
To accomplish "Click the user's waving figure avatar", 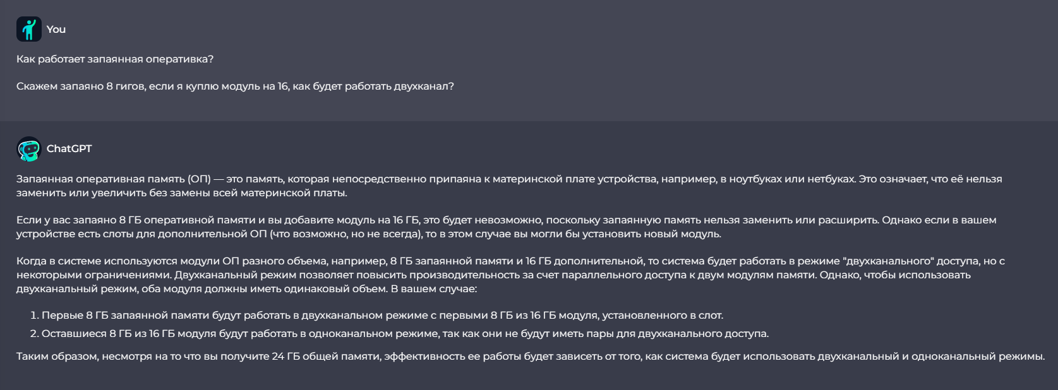I will (29, 29).
